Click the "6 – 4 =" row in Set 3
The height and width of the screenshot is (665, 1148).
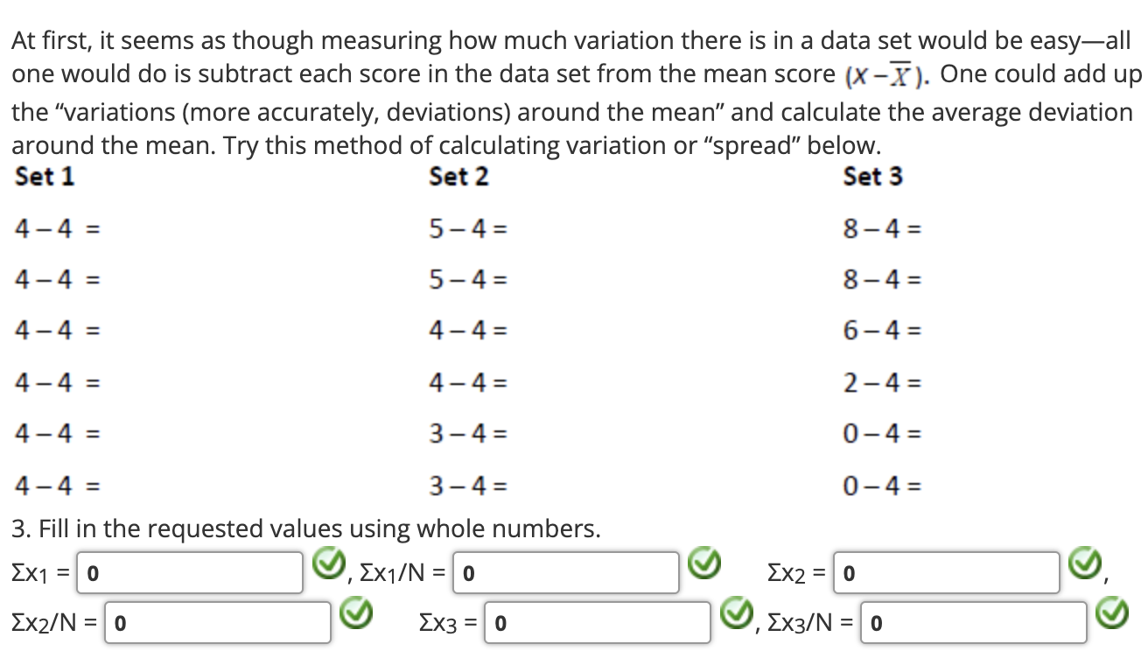click(883, 331)
